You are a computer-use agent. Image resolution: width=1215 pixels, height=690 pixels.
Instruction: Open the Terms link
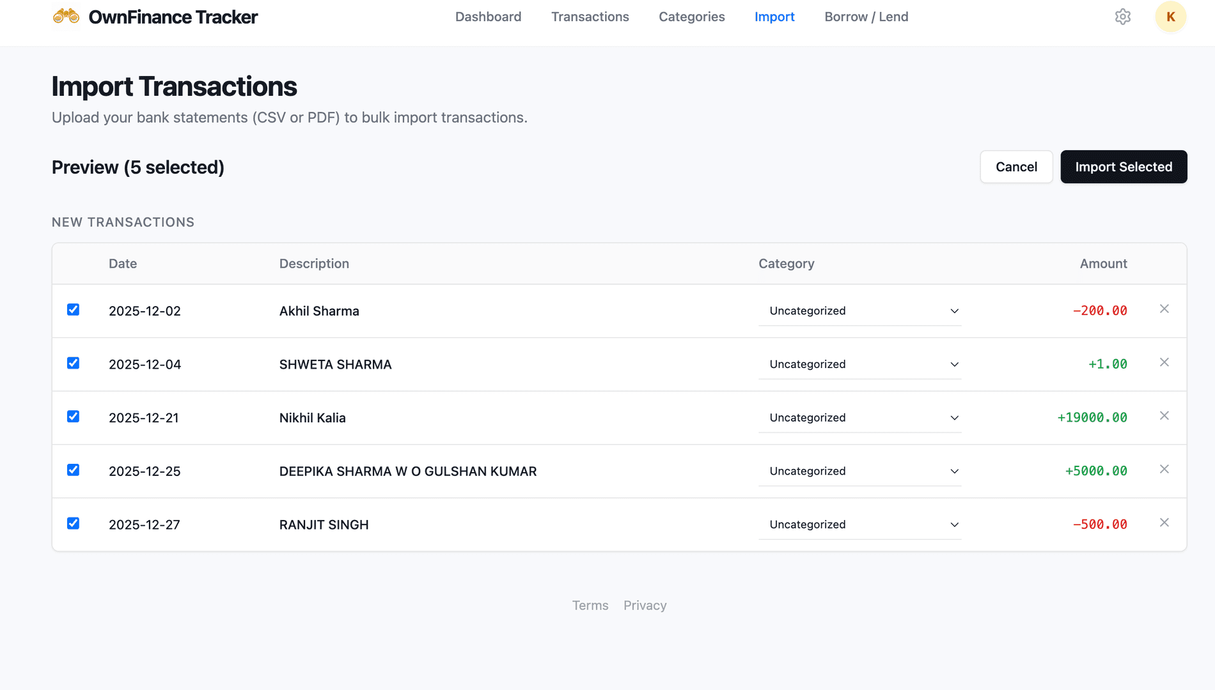coord(590,605)
